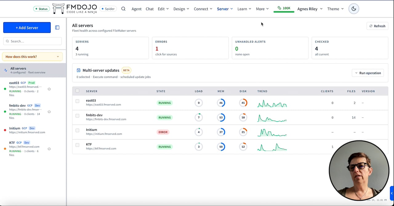Click the Initium disk gauge showing 21
394x206 pixels.
[x=243, y=132]
